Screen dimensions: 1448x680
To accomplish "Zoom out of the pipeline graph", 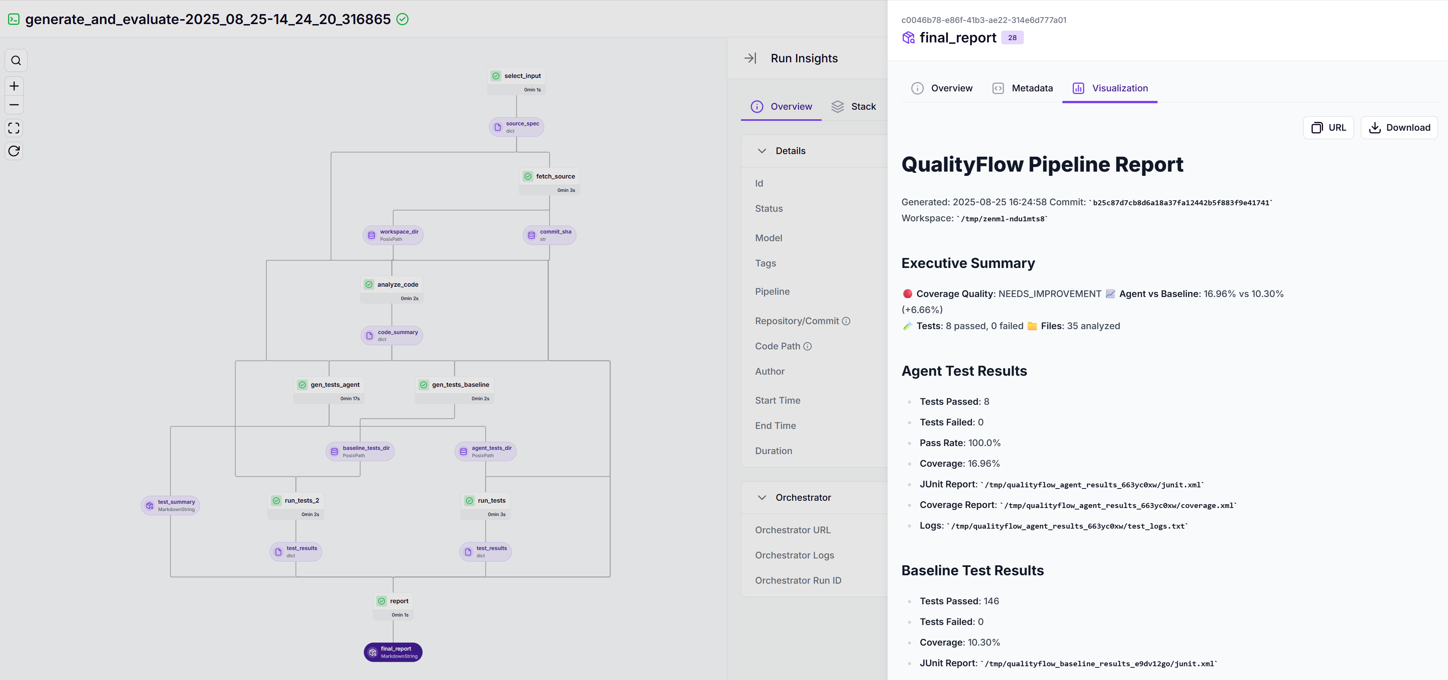I will click(x=13, y=105).
